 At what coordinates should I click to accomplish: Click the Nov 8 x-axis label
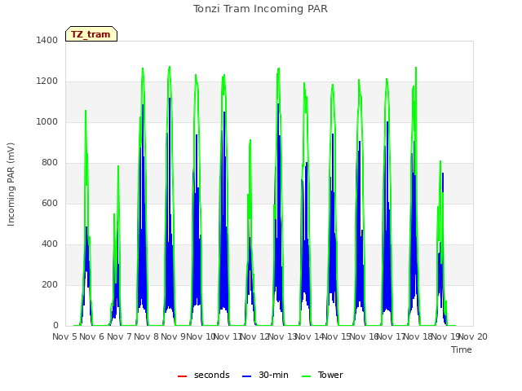(x=147, y=336)
